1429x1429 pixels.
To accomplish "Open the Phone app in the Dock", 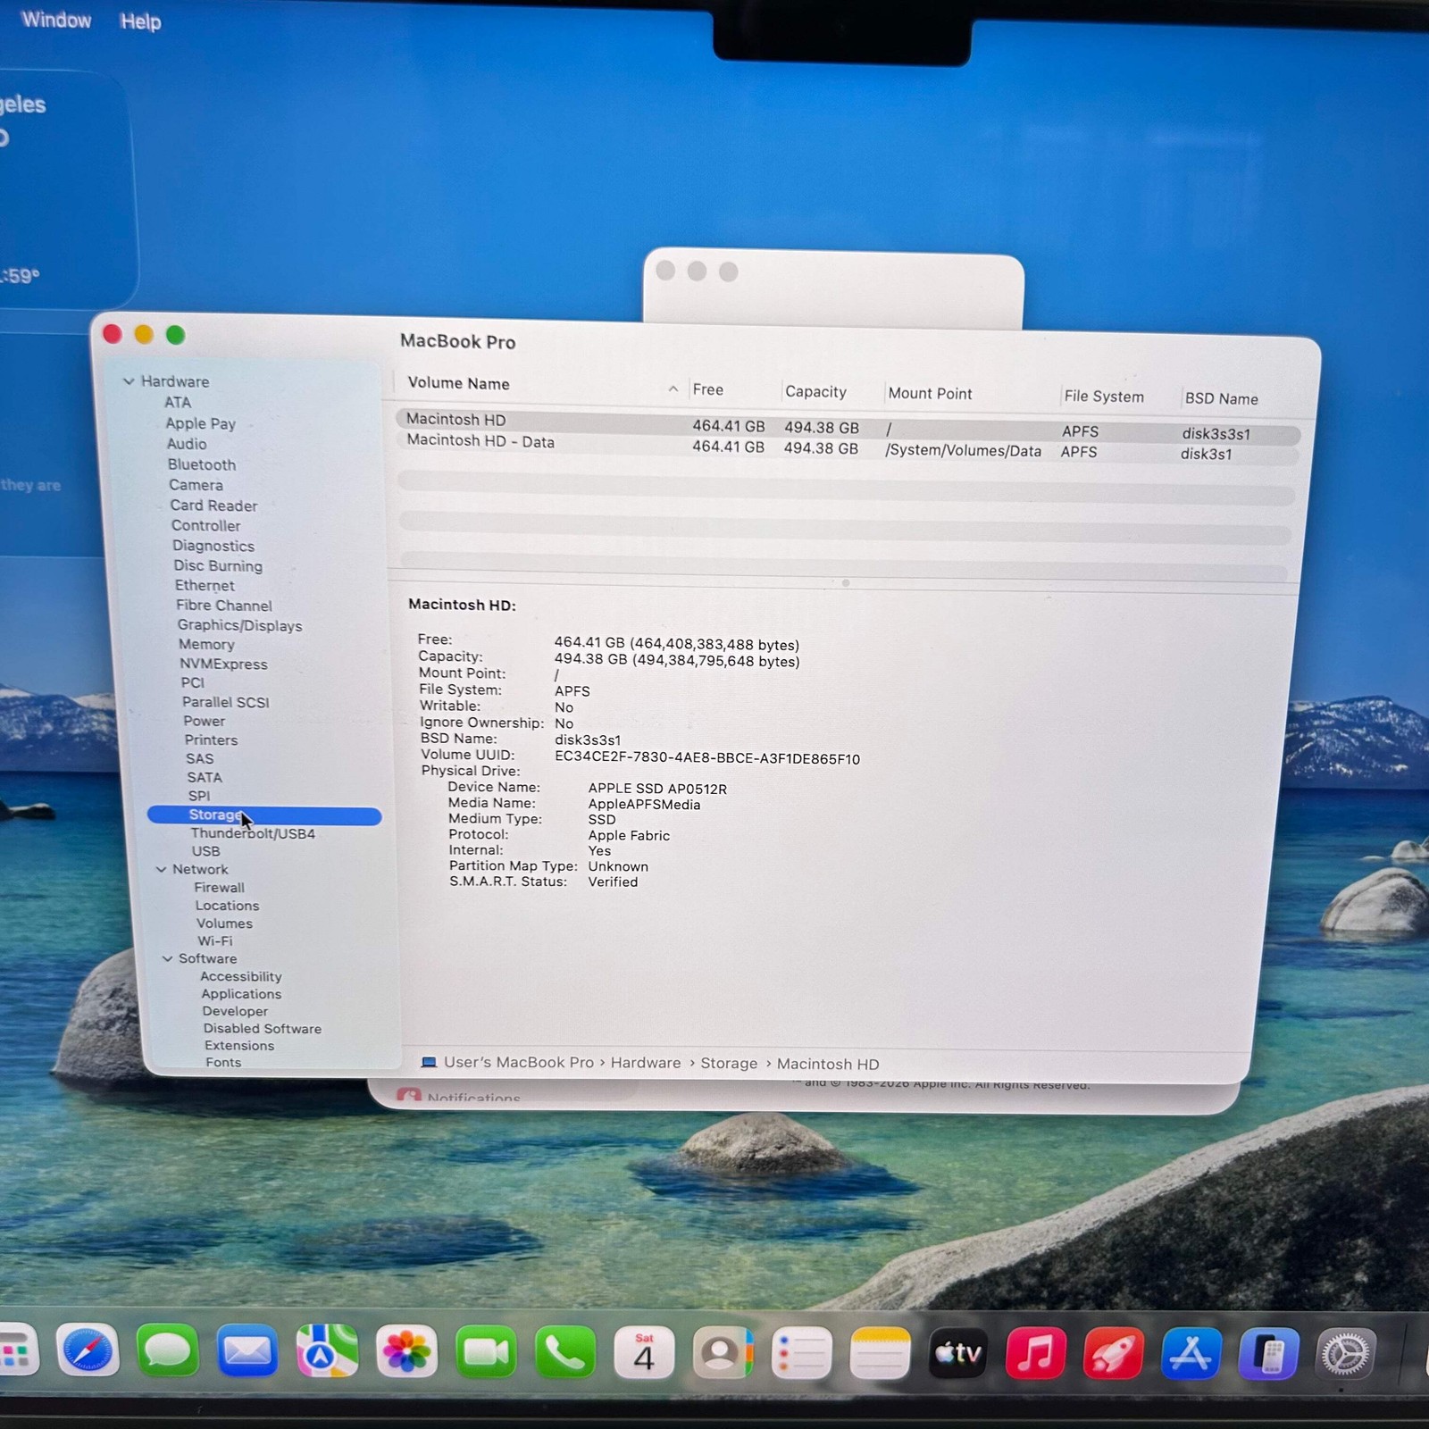I will (x=565, y=1352).
